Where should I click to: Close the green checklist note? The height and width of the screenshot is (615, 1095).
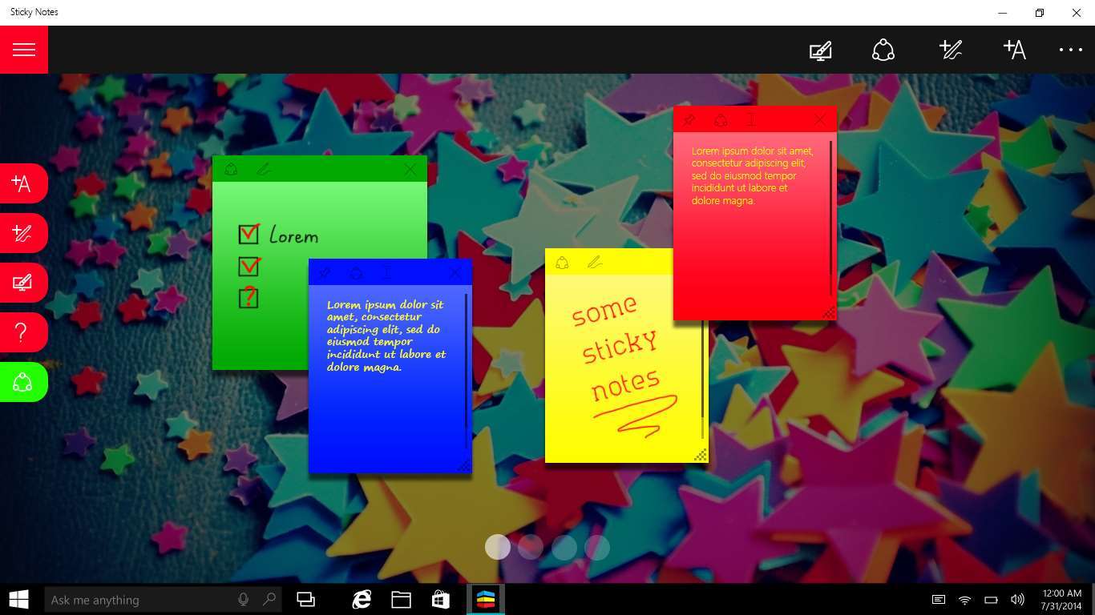point(410,169)
